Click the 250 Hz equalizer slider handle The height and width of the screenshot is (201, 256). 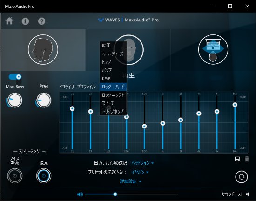coord(127,117)
